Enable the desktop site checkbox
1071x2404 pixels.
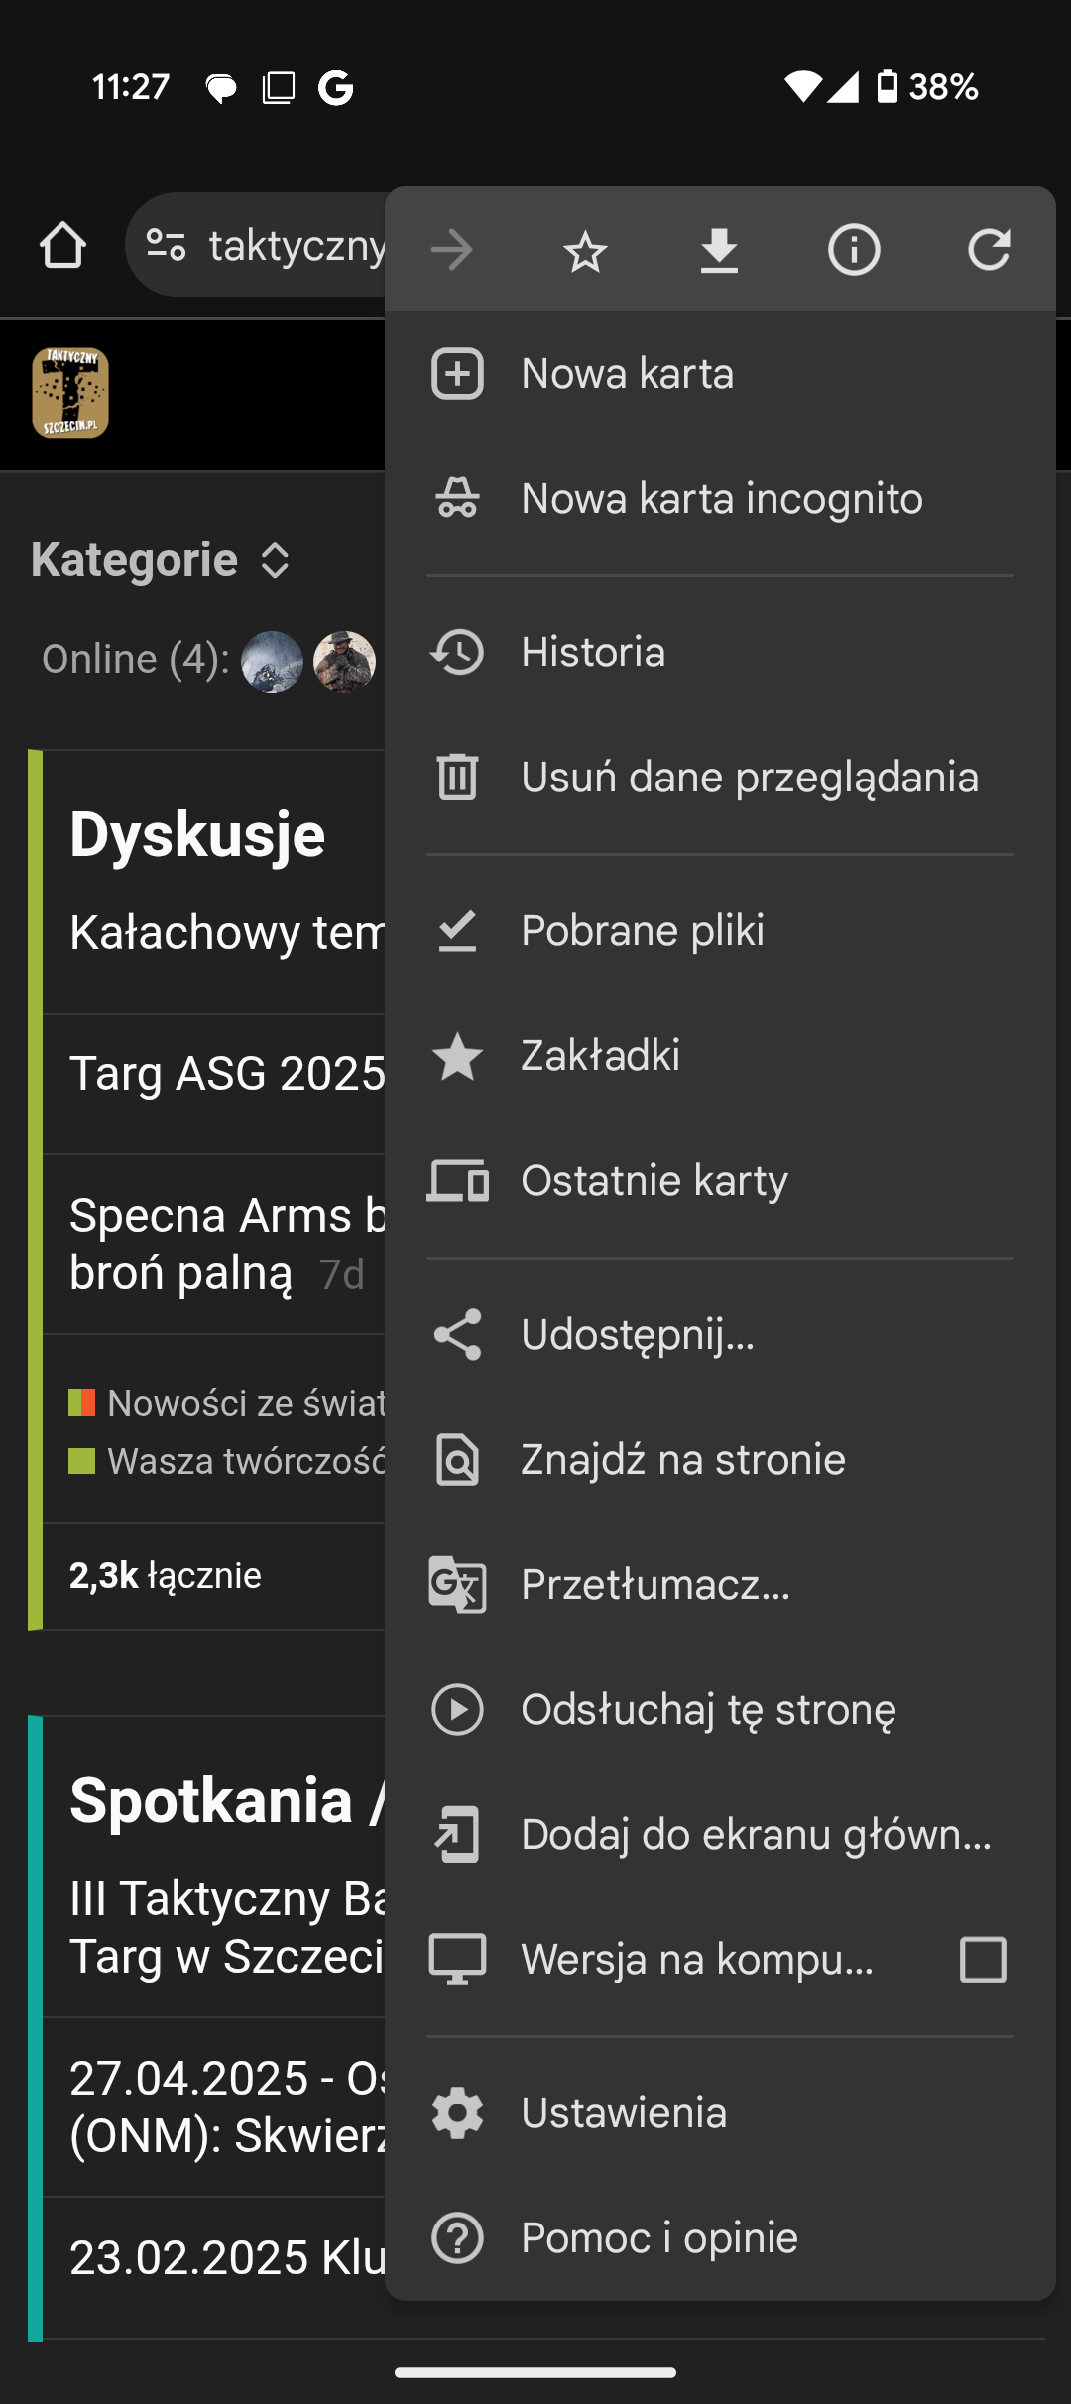click(x=983, y=1960)
